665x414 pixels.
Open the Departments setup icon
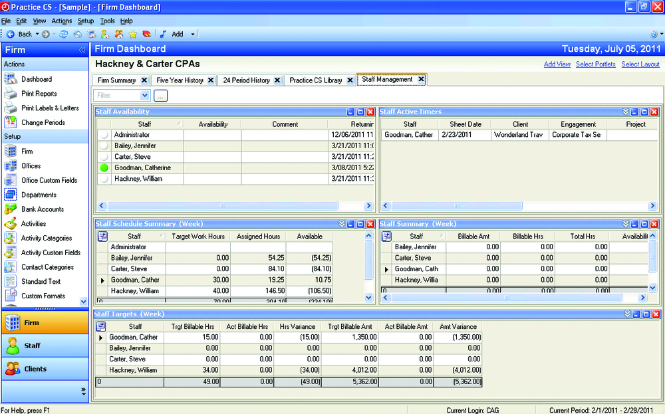(x=11, y=195)
